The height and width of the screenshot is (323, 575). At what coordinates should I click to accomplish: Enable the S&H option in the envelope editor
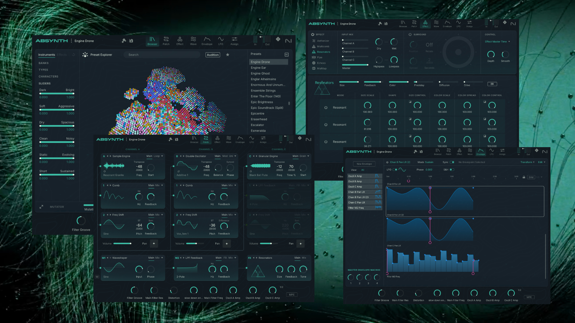click(452, 169)
